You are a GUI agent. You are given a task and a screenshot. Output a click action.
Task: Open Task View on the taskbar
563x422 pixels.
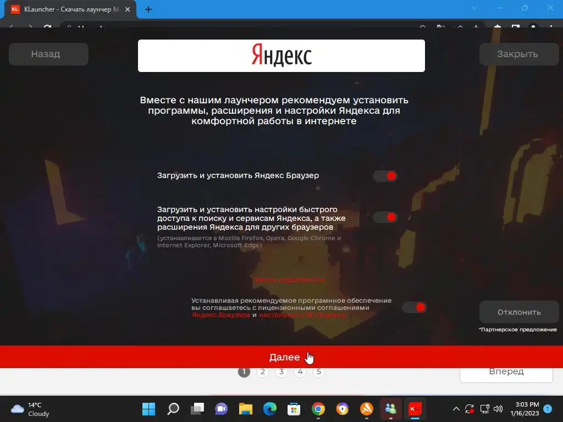[197, 409]
